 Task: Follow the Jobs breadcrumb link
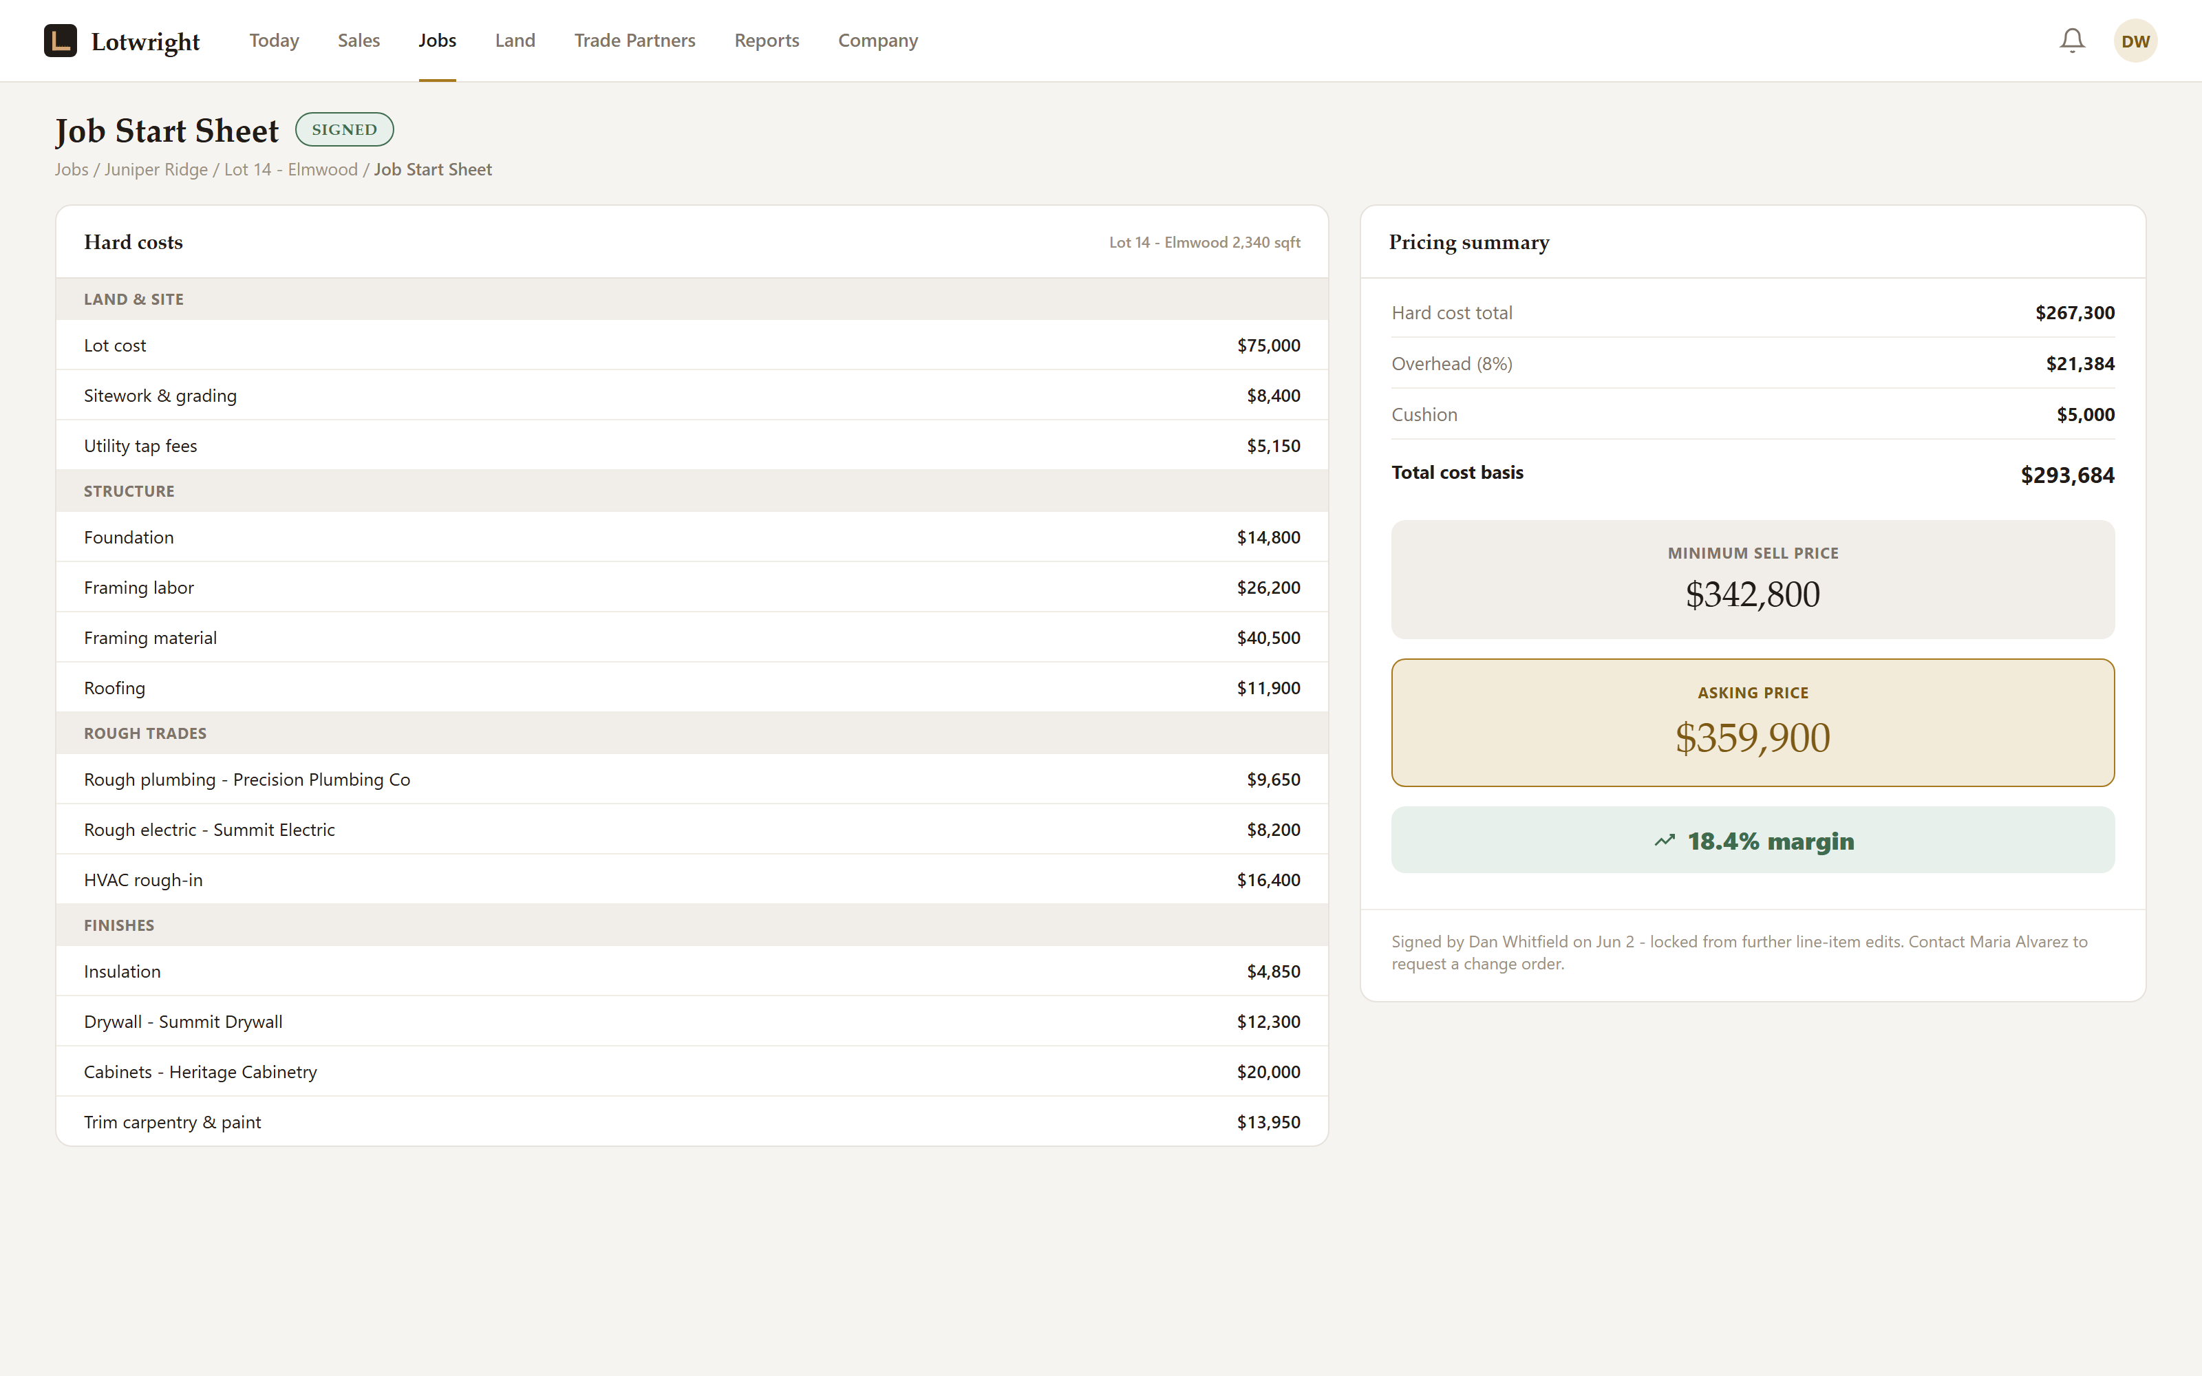pos(71,169)
